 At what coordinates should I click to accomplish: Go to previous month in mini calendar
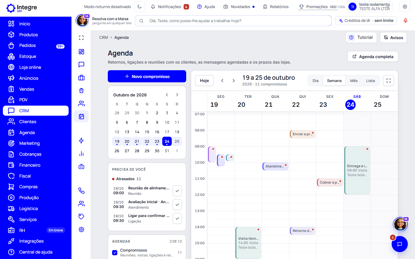point(167,95)
